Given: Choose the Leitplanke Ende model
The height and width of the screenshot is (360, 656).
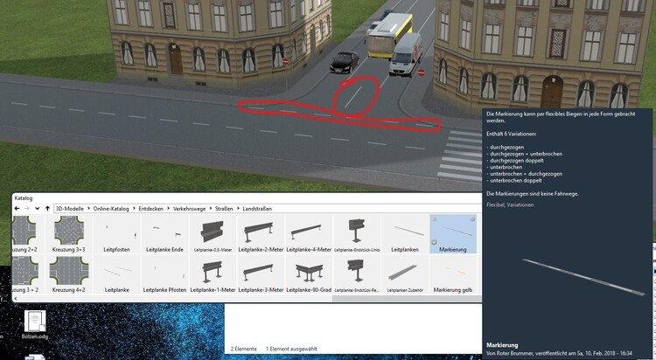Looking at the screenshot, I should tap(164, 233).
